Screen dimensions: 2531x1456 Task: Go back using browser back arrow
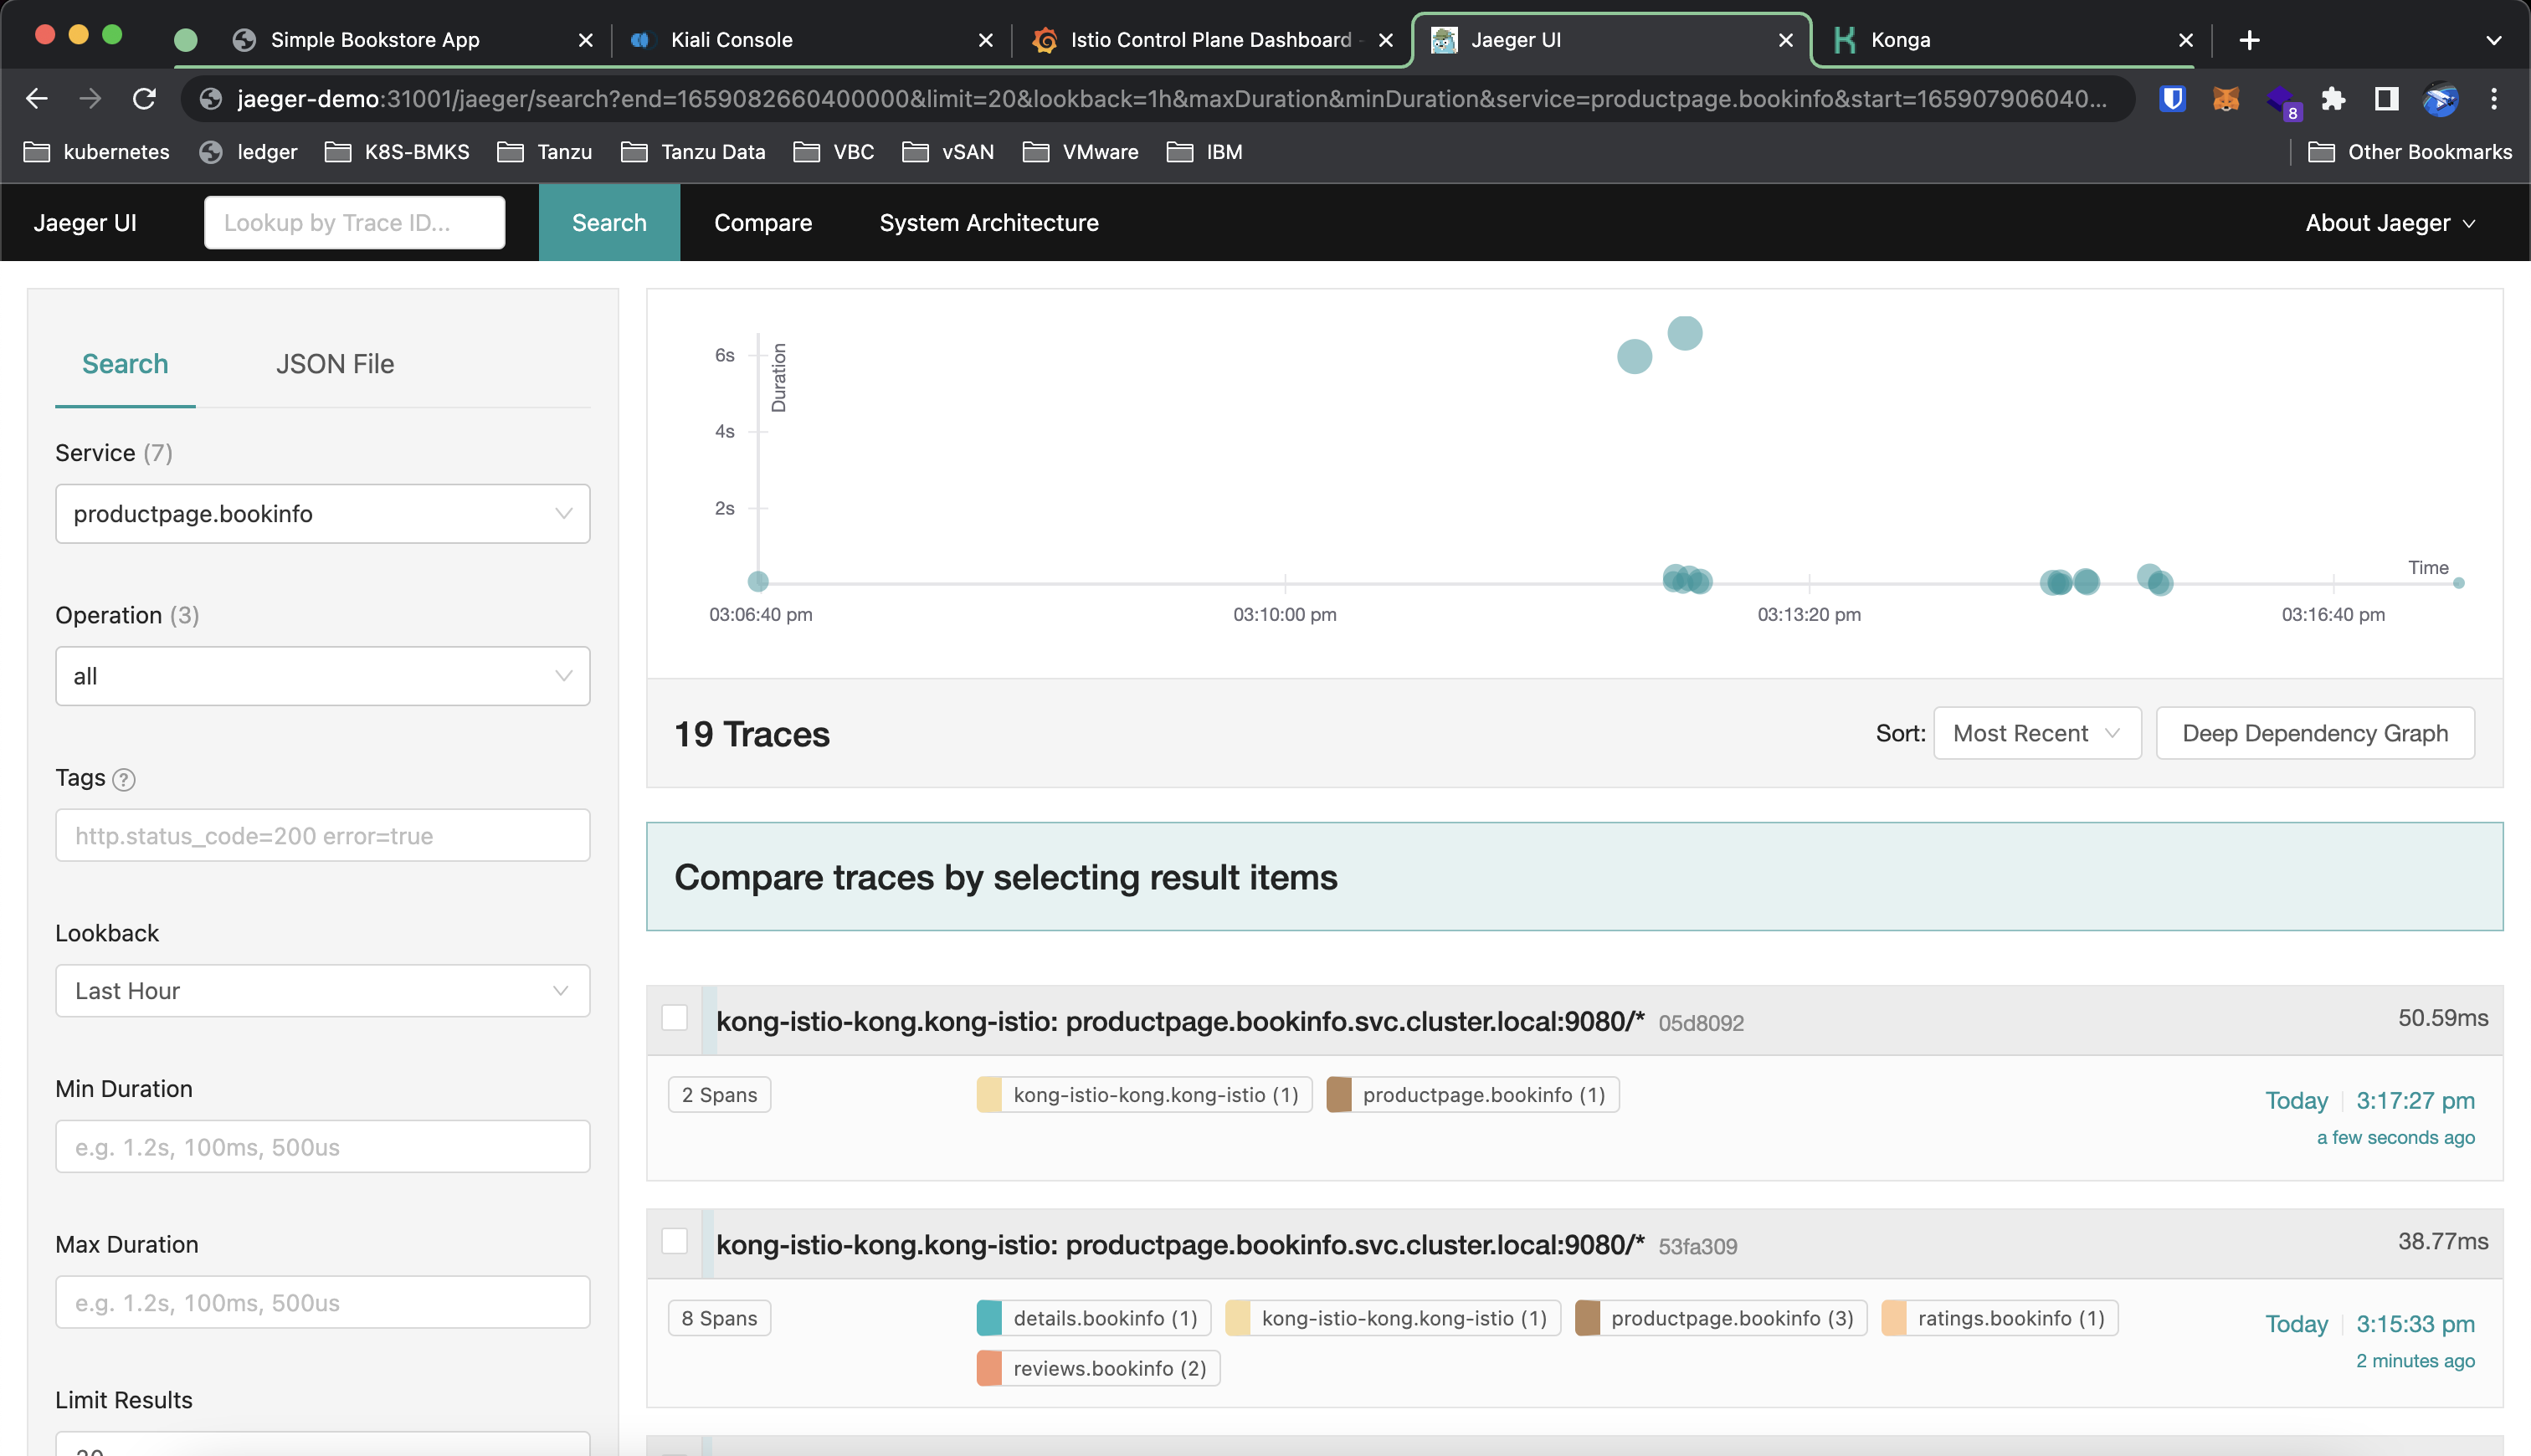[x=37, y=98]
